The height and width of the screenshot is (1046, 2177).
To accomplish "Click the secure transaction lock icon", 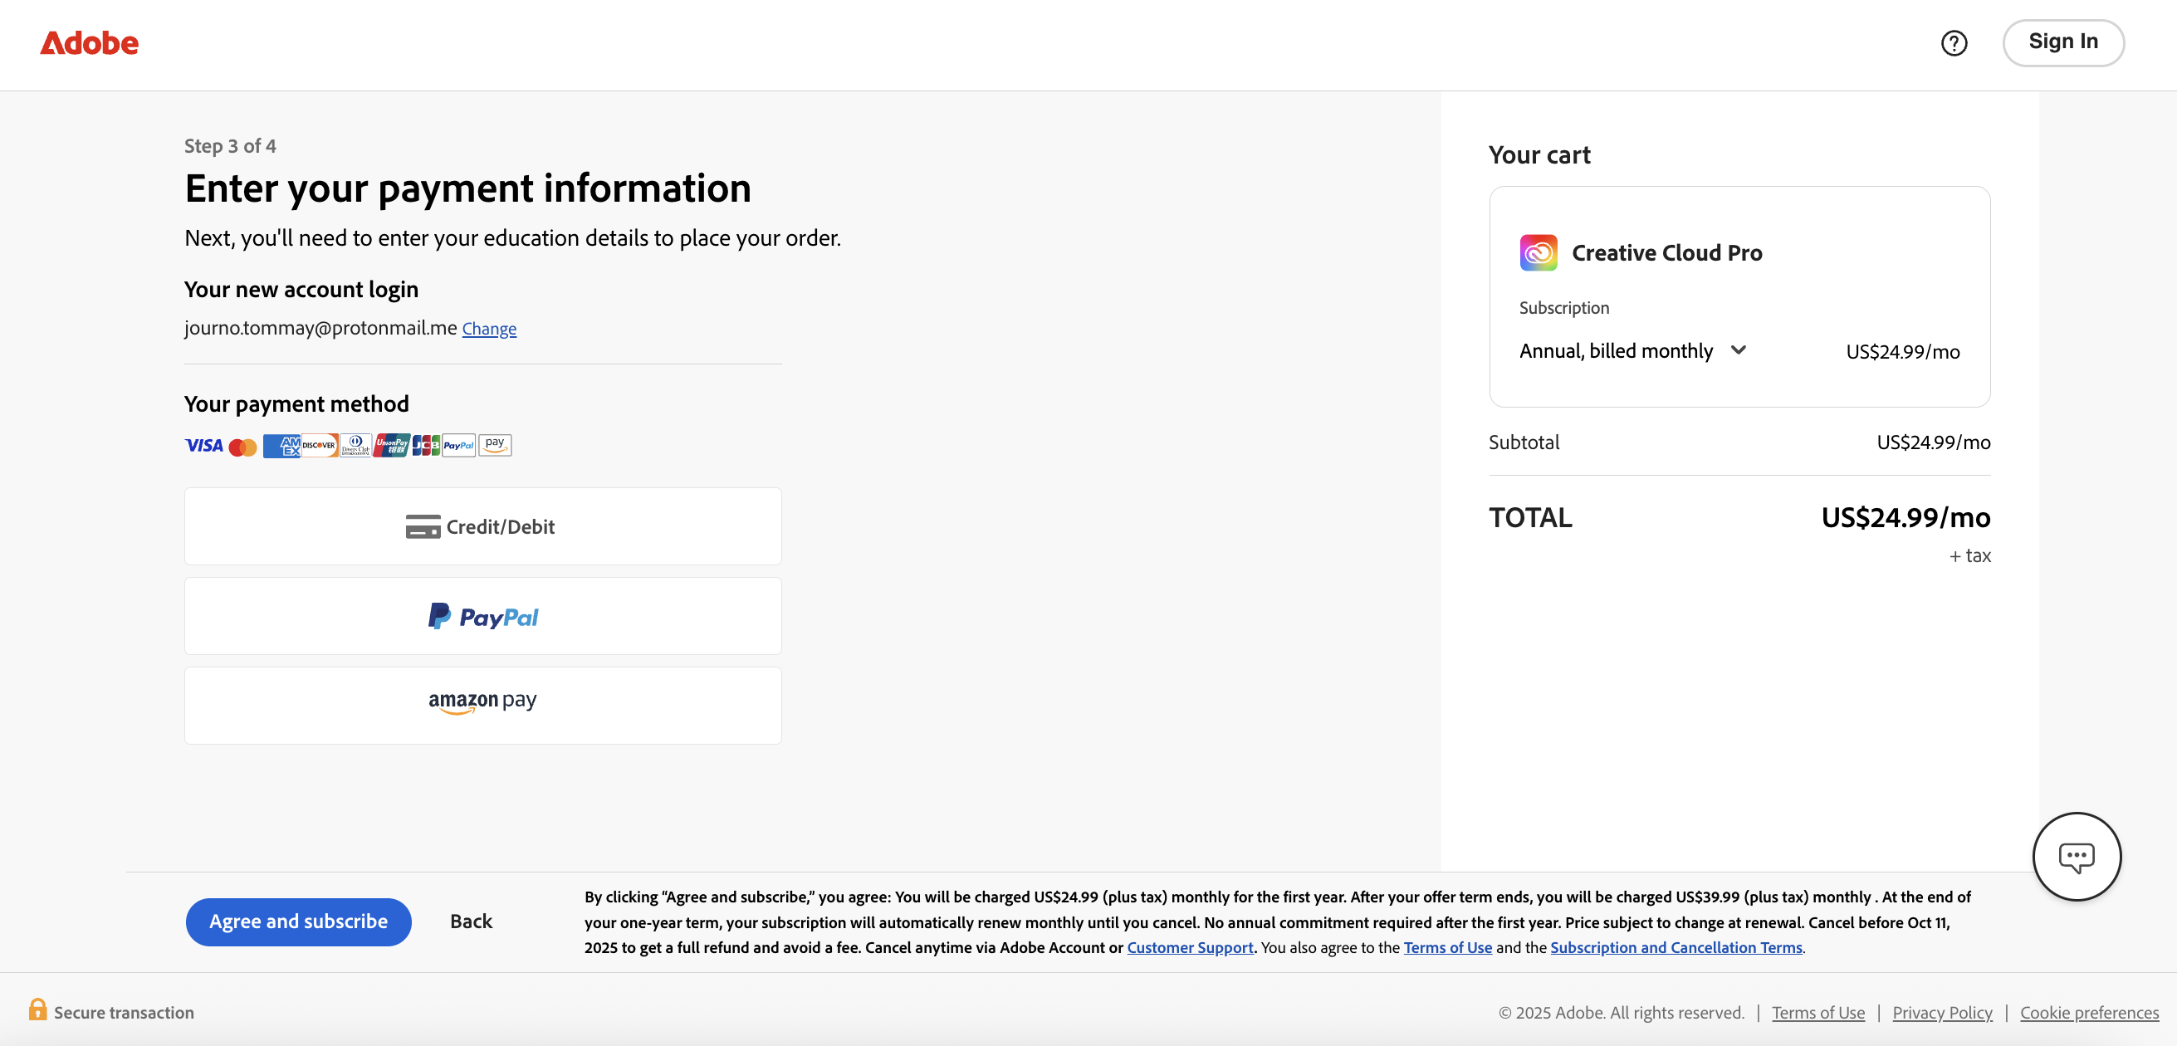I will [x=37, y=1009].
